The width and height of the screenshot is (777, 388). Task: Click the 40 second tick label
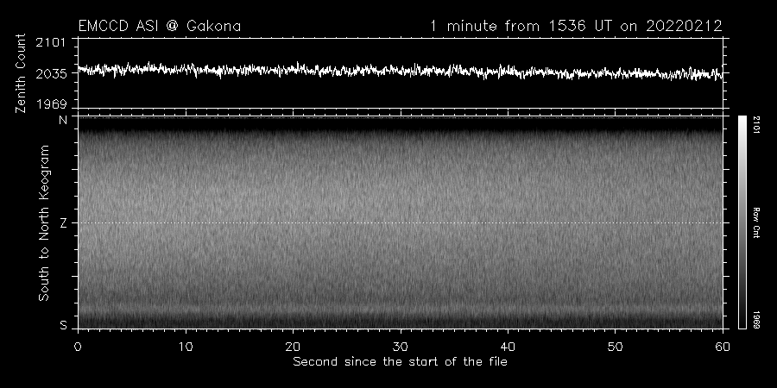[508, 347]
